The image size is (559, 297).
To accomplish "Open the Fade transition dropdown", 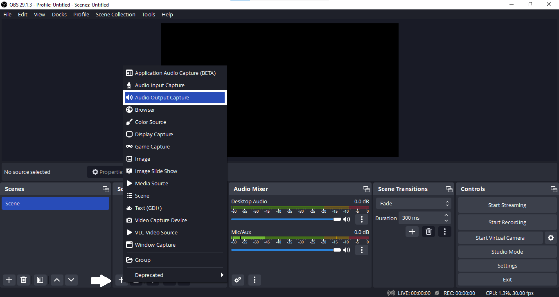I will (x=414, y=203).
